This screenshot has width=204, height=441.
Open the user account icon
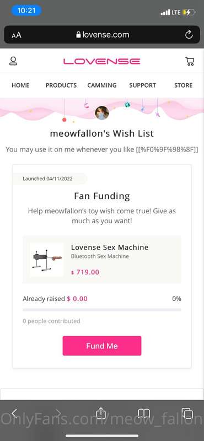tap(13, 61)
